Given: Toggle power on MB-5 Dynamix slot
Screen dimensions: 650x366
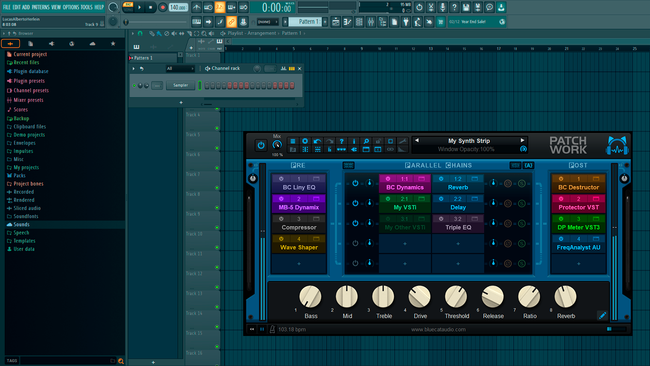Looking at the screenshot, I should (x=281, y=199).
